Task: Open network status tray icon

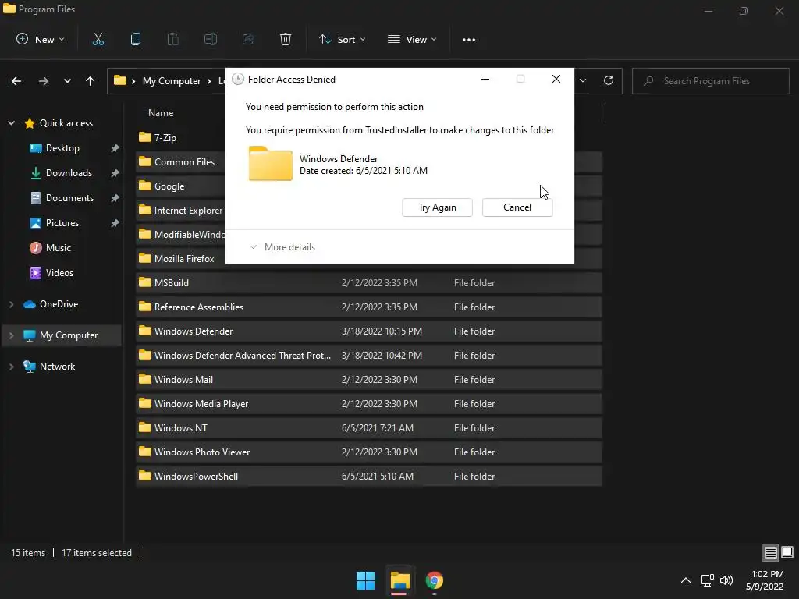Action: tap(707, 580)
